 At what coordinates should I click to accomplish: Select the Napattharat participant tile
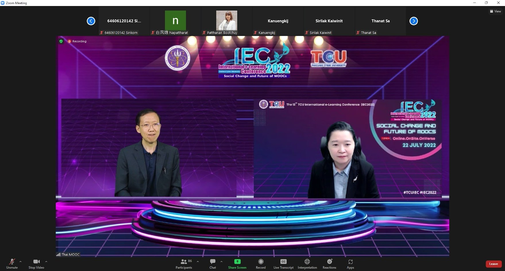coord(175,21)
